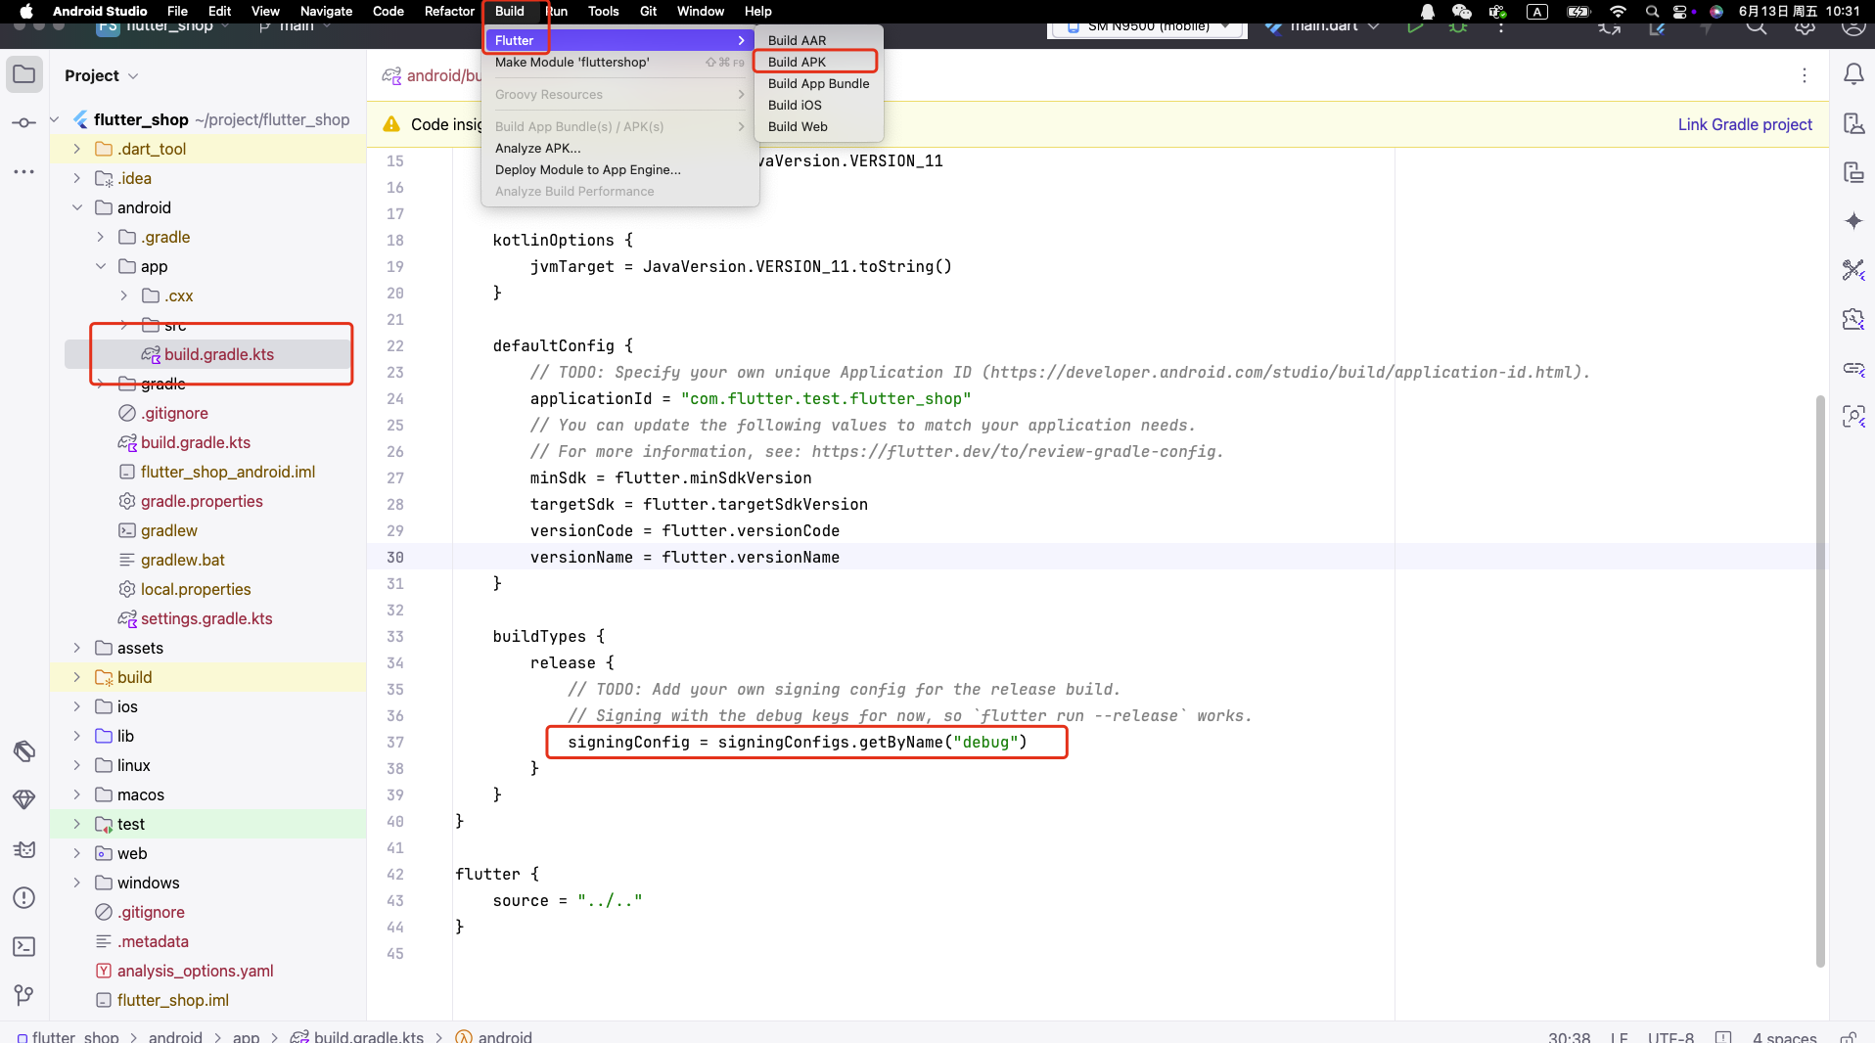Select gradlew.bat in project tree

click(182, 560)
